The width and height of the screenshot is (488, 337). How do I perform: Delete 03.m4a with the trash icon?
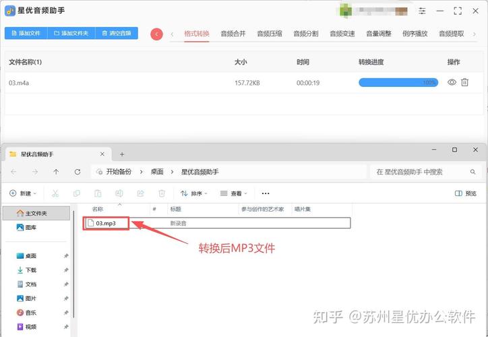pyautogui.click(x=464, y=82)
